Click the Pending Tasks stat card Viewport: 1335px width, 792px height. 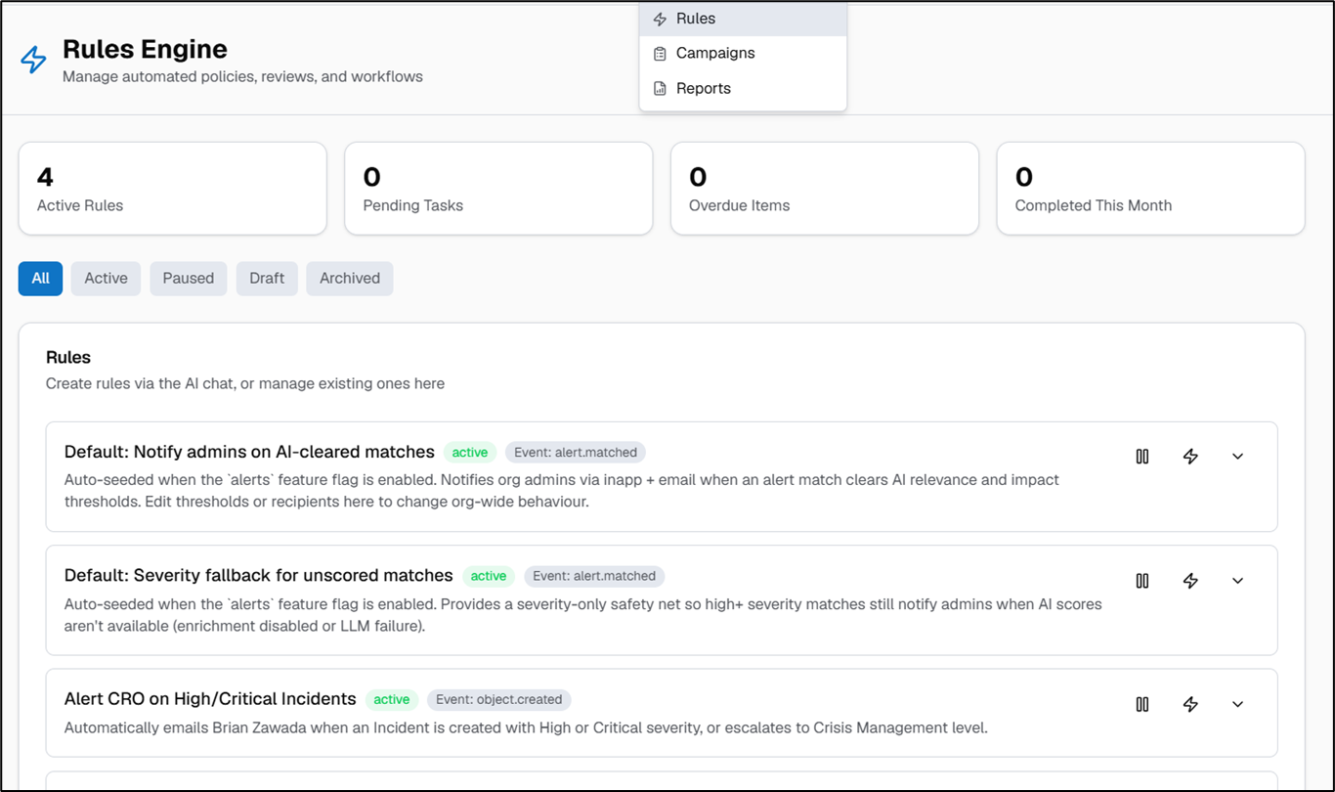point(498,189)
